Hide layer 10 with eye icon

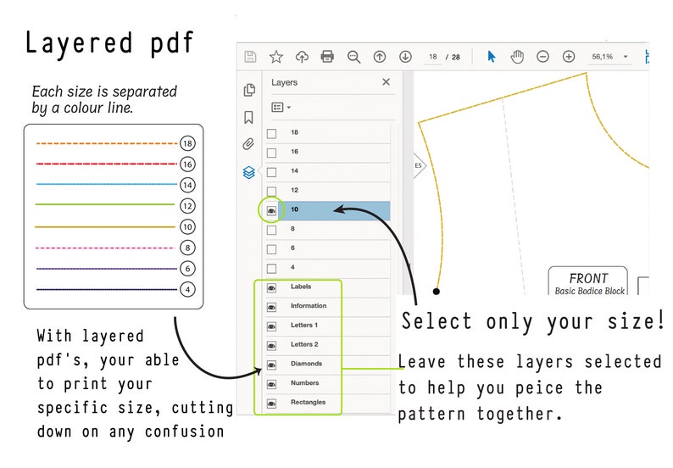coord(271,210)
